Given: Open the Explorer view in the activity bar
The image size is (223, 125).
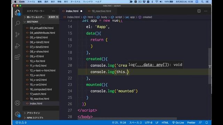Looking at the screenshot, I should [17, 12].
